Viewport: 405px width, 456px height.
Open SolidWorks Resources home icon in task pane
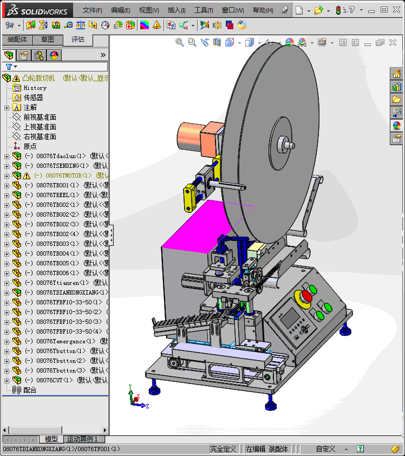(x=396, y=74)
